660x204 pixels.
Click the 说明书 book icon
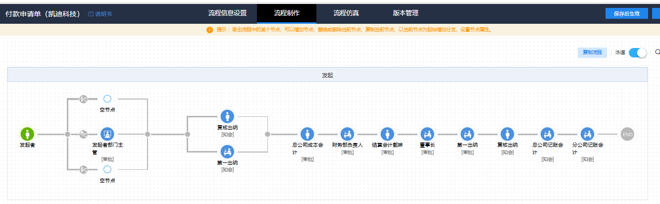(91, 14)
